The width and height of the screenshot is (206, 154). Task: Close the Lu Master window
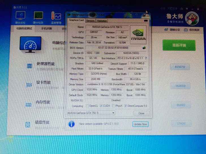pyautogui.click(x=198, y=9)
